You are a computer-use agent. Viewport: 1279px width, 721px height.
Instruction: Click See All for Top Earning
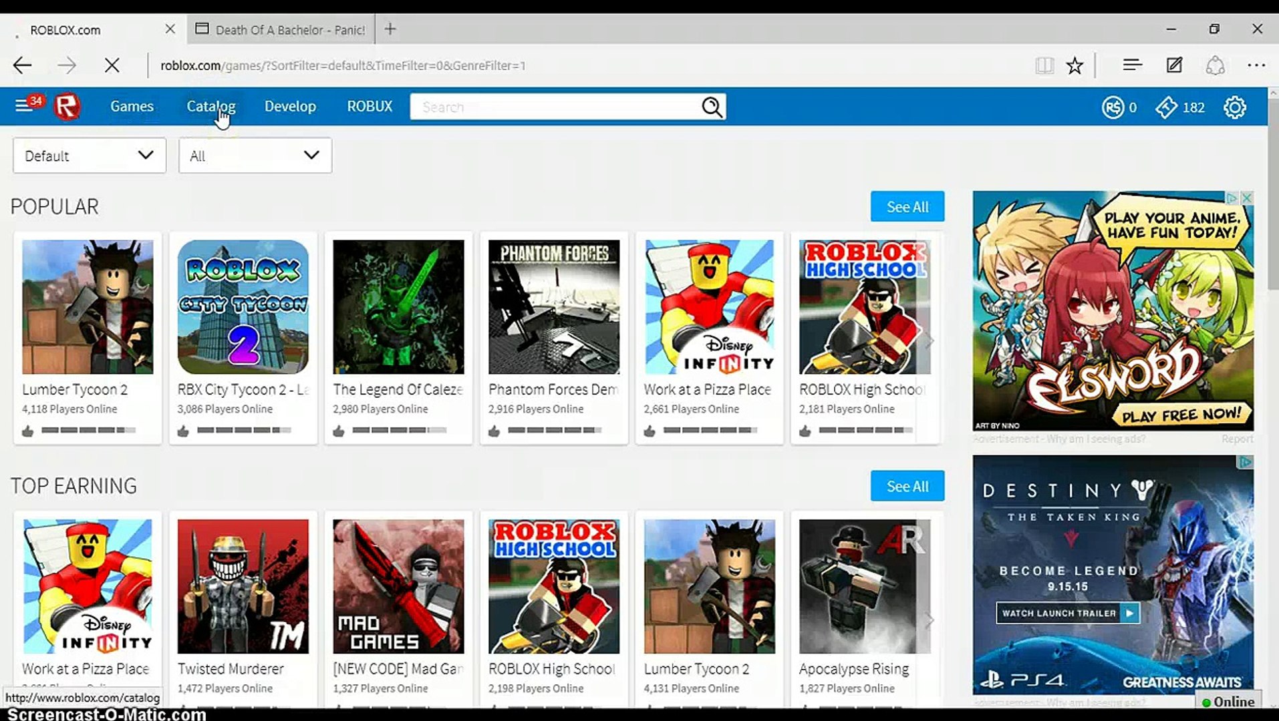coord(907,486)
